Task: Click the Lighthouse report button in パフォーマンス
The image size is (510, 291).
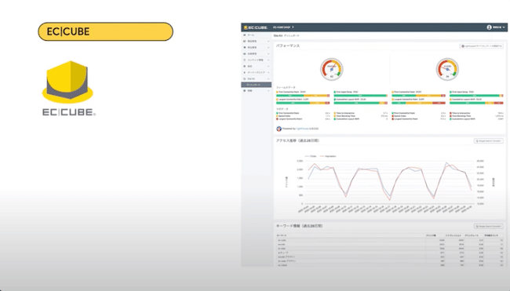Action: click(x=482, y=45)
